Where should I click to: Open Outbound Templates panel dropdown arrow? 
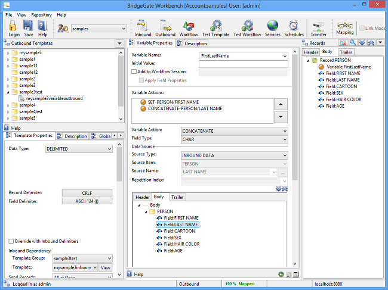pos(119,43)
